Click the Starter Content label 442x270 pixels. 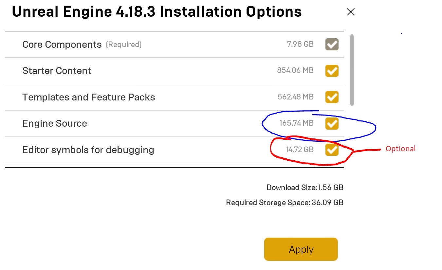pos(57,71)
